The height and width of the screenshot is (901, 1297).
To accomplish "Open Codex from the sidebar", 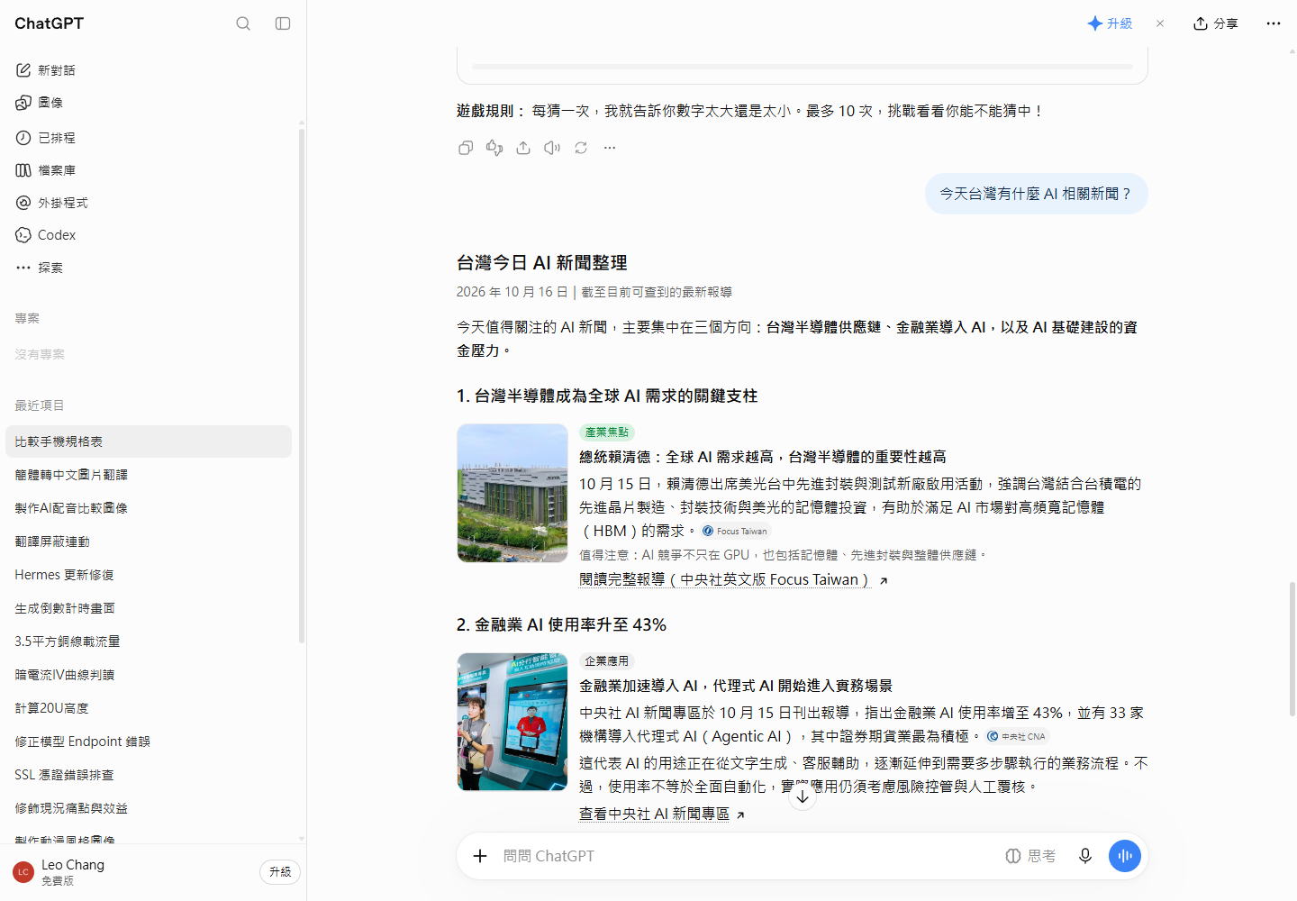I will pos(149,235).
